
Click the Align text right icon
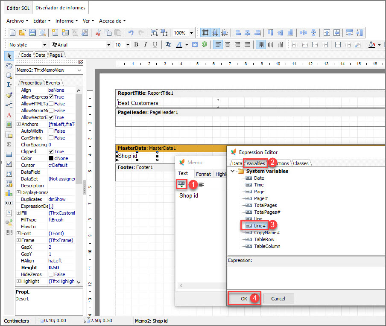[x=237, y=44]
